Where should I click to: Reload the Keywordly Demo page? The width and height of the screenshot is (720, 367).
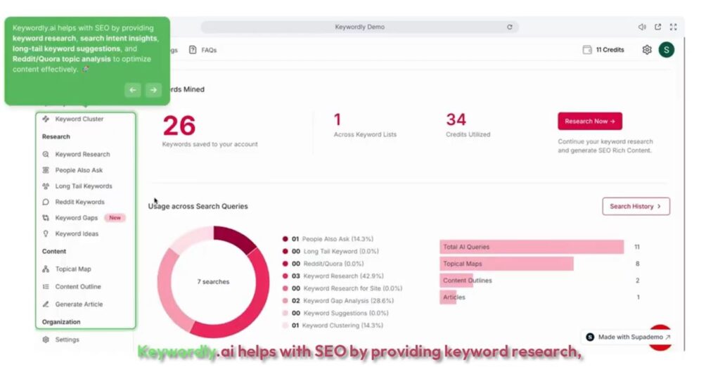pyautogui.click(x=509, y=27)
